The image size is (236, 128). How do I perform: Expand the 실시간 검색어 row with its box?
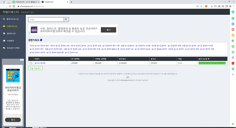(x=31, y=63)
